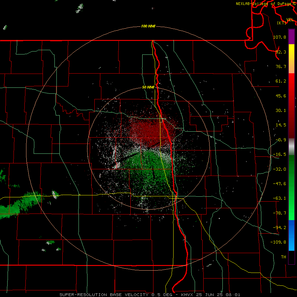
Task: Click the KMVX station identifier
Action: [187, 295]
